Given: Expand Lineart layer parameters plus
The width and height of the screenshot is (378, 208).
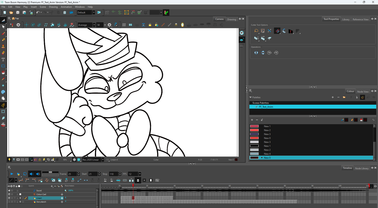Looking at the screenshot, I should pyautogui.click(x=62, y=198).
